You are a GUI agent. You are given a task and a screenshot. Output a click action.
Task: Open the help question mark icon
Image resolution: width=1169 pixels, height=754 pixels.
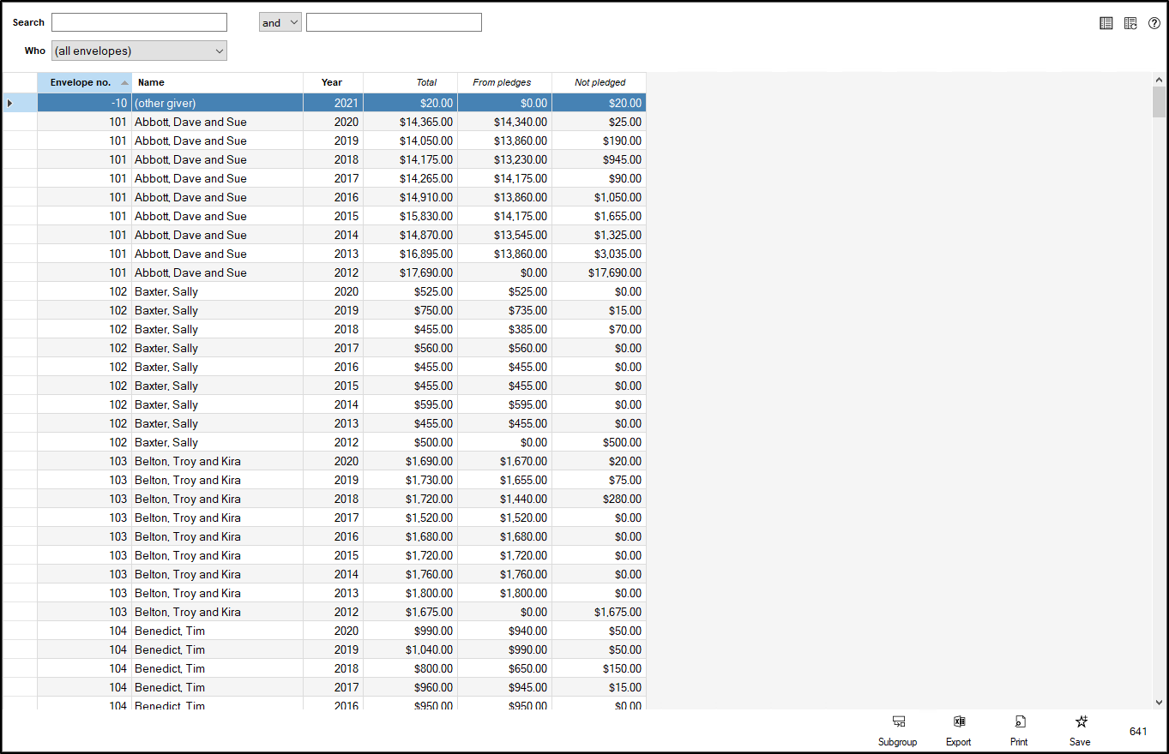pos(1154,23)
